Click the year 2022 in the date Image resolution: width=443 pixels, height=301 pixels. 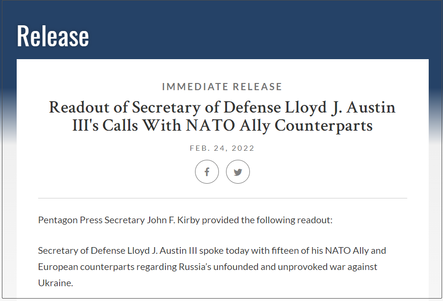(243, 148)
